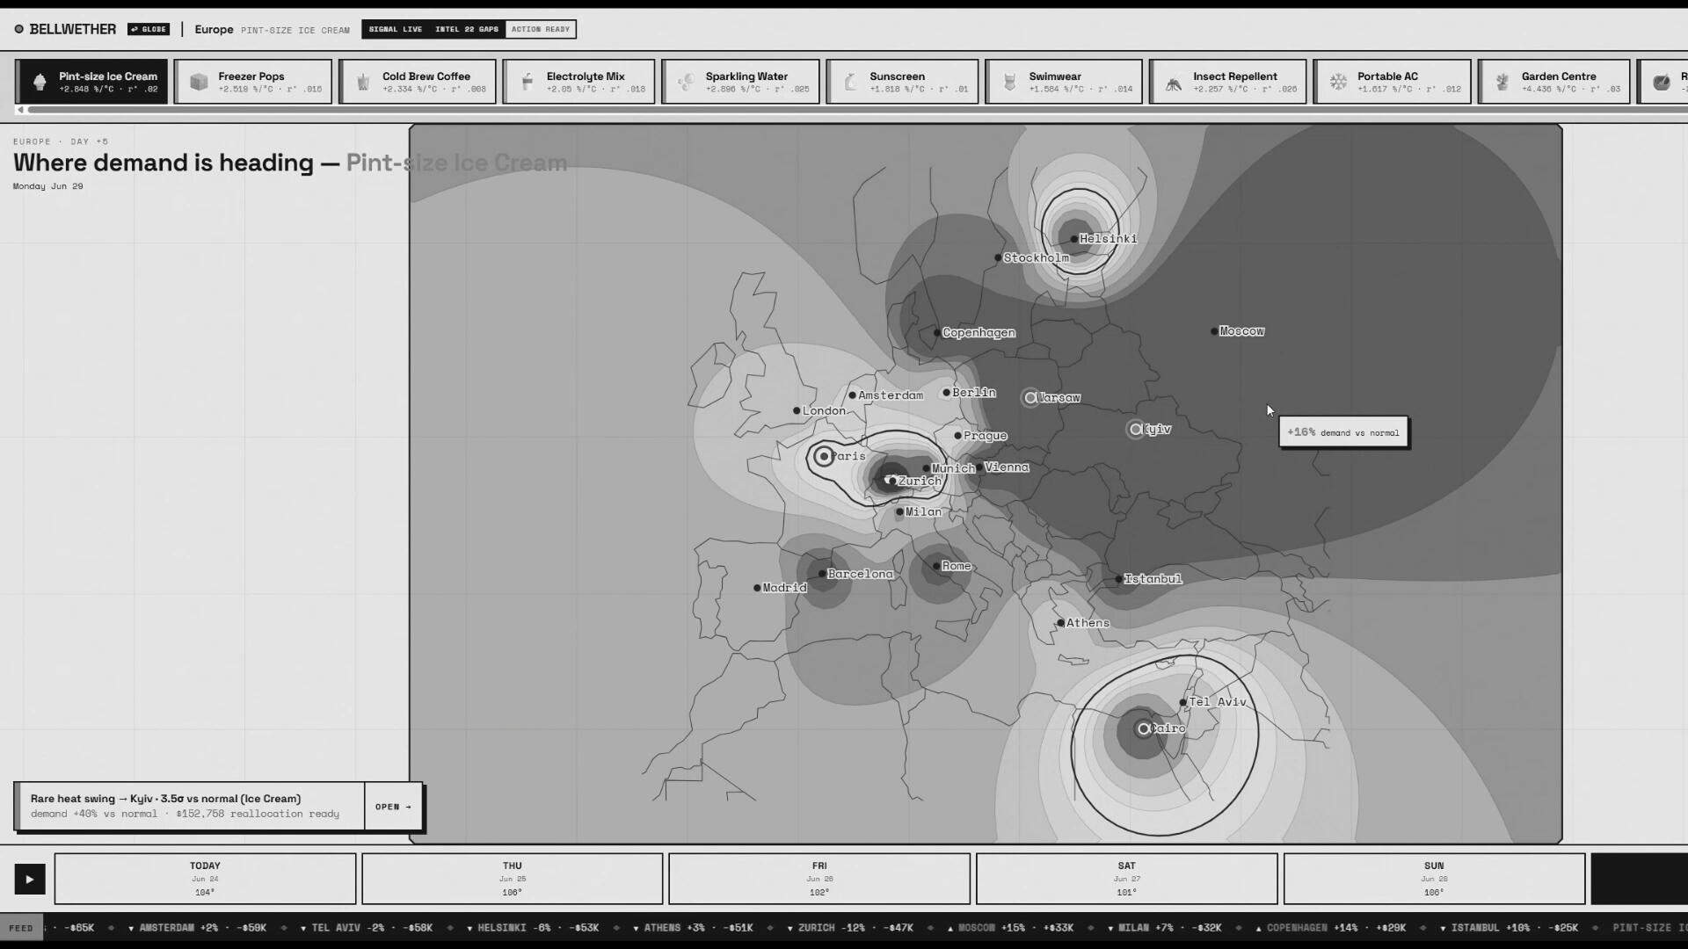Select the Garden Centre plant icon
Image resolution: width=1688 pixels, height=949 pixels.
click(1502, 82)
